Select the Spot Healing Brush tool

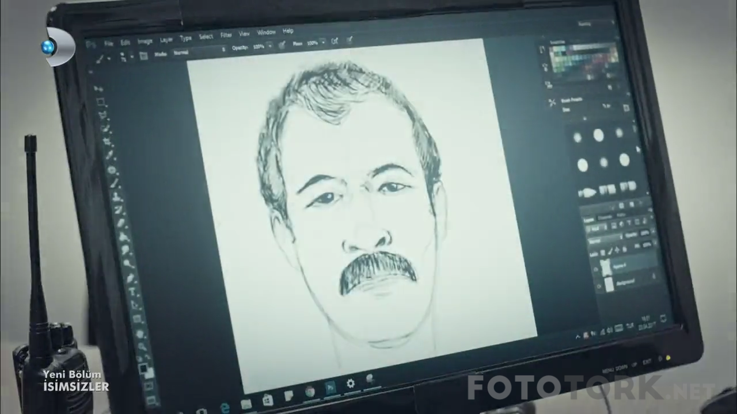pos(111,170)
